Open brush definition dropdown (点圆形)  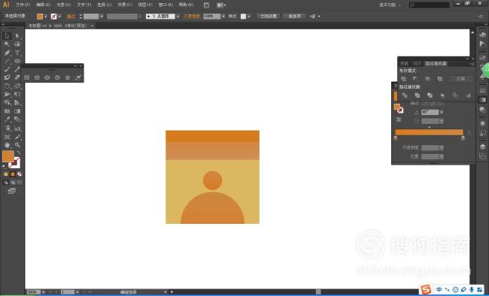coord(178,17)
